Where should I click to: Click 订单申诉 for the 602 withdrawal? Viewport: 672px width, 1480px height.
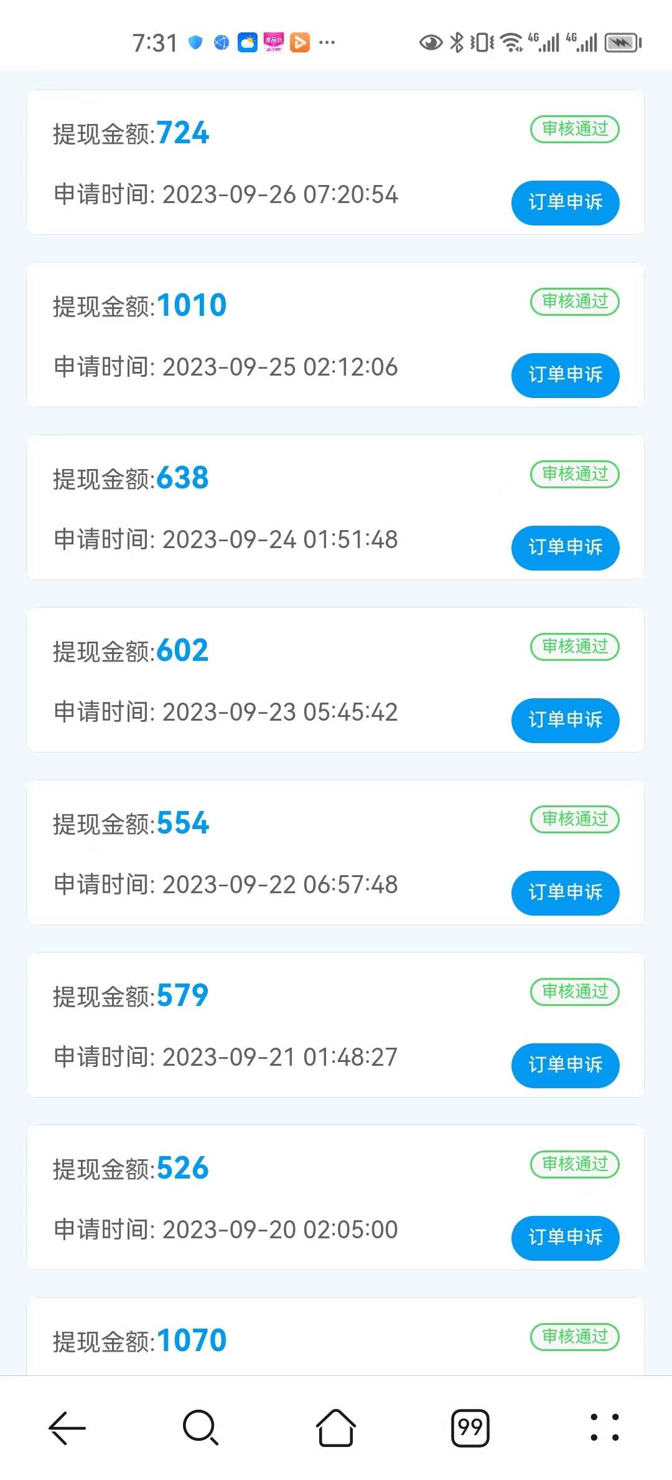click(565, 720)
